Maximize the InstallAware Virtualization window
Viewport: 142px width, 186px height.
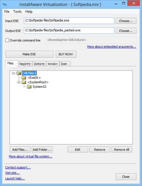(x=124, y=4)
